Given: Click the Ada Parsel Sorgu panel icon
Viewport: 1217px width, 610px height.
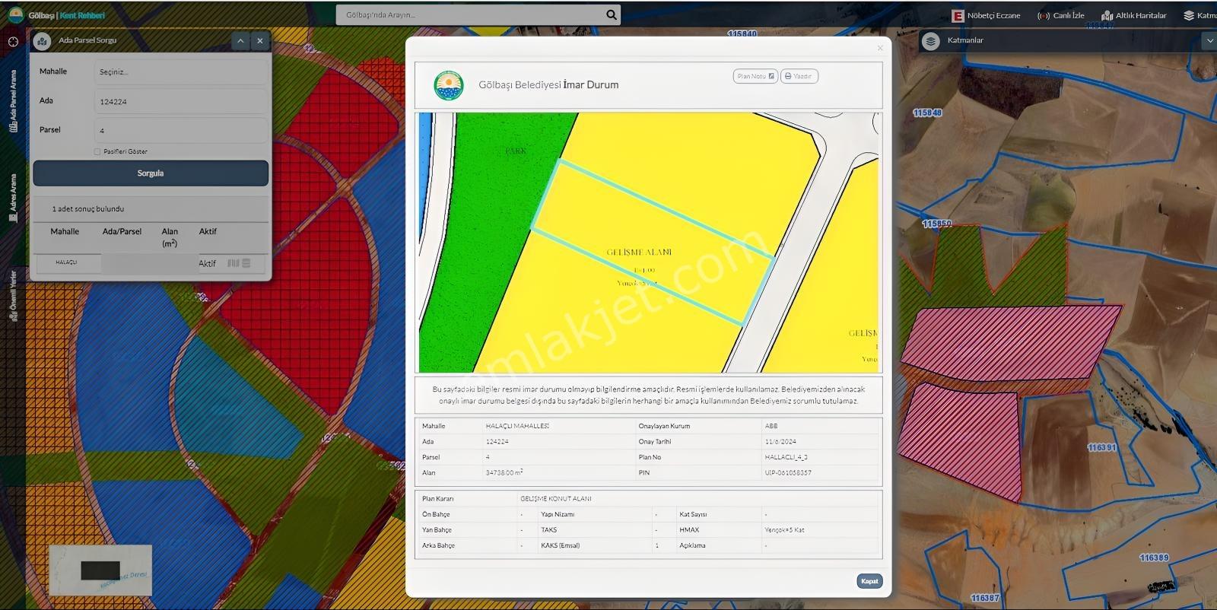Looking at the screenshot, I should (42, 41).
